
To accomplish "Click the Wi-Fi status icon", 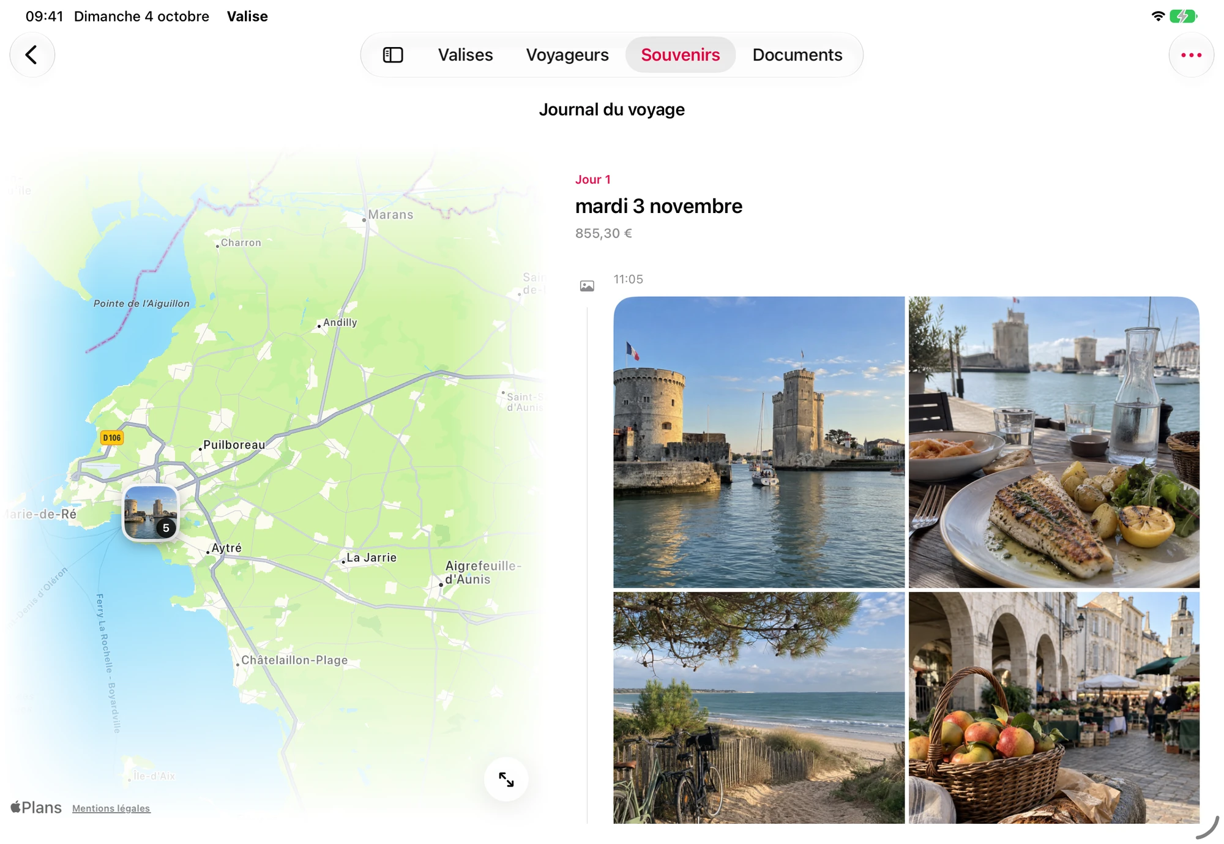I will point(1157,17).
